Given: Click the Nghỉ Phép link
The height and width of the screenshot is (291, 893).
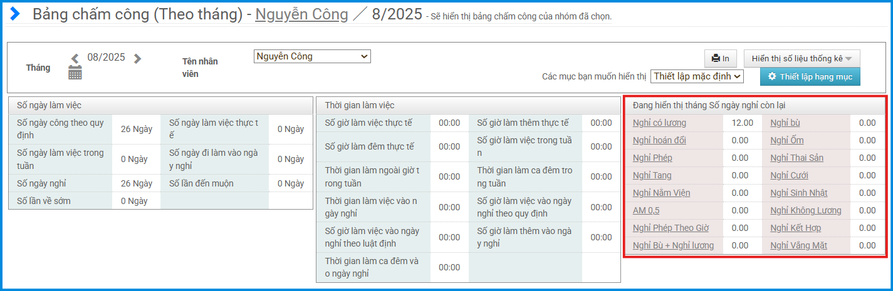Looking at the screenshot, I should [x=652, y=158].
